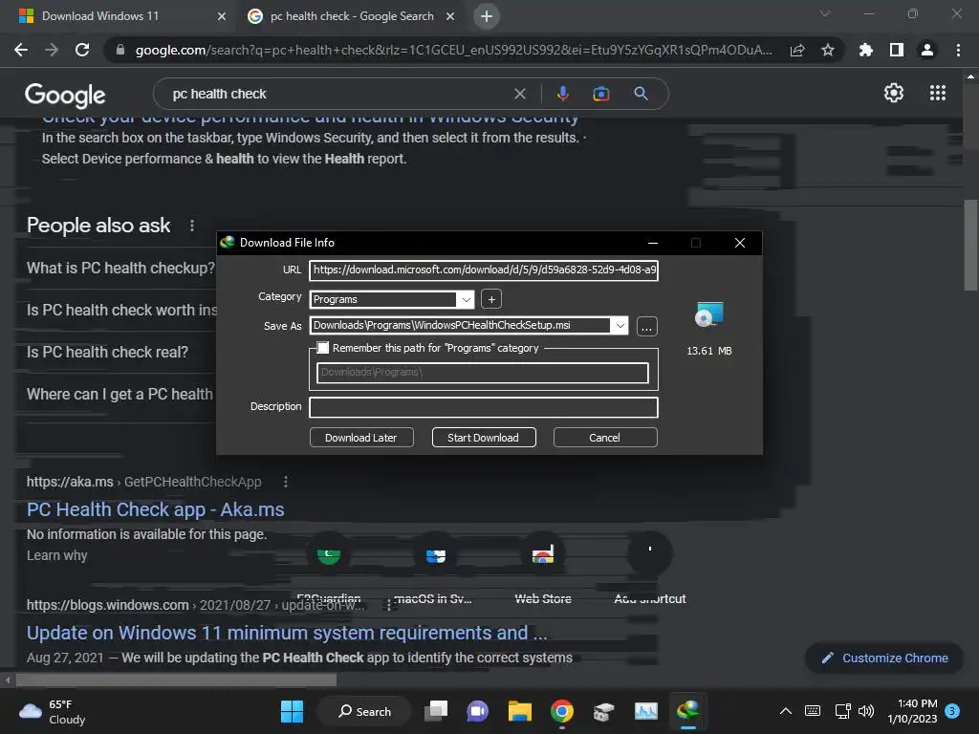Search by image with Google Lens
979x734 pixels.
[x=600, y=94]
